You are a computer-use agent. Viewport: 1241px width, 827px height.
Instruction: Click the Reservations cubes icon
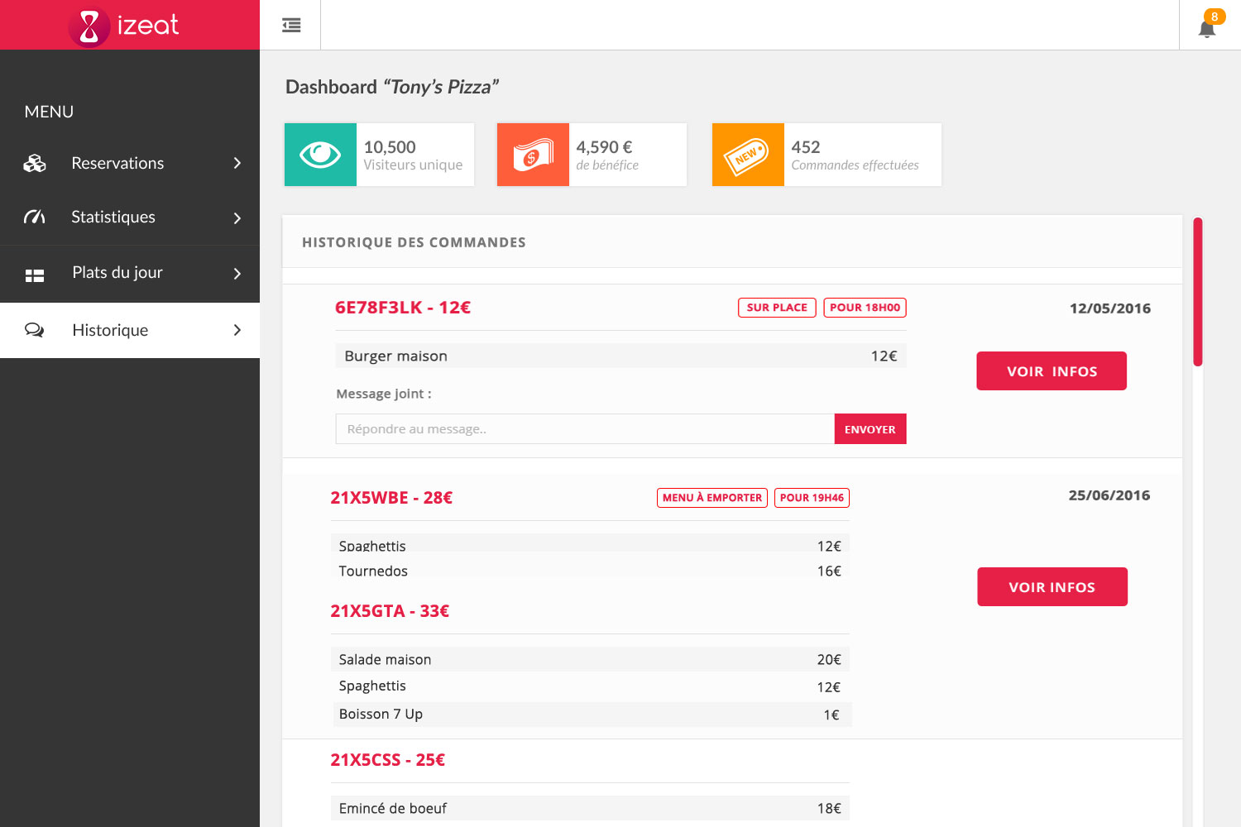coord(35,164)
